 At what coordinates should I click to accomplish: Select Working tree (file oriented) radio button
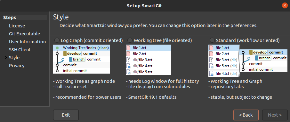tap(130, 40)
